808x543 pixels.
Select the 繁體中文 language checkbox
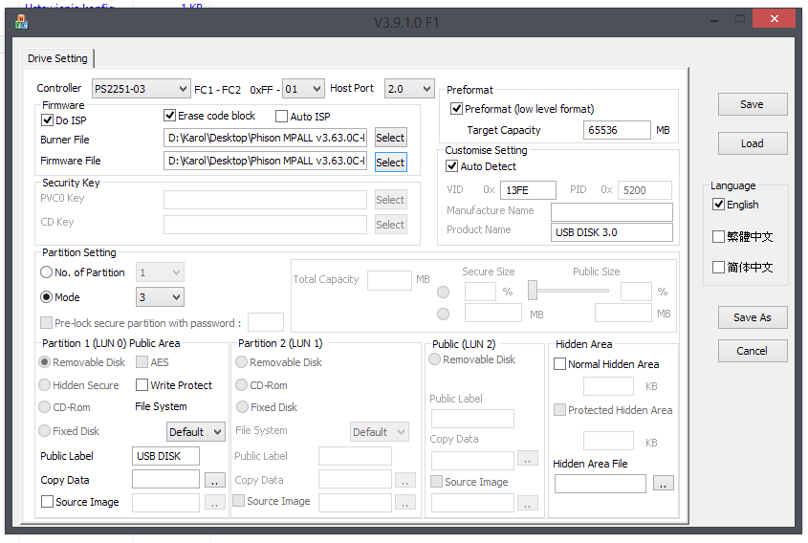click(718, 236)
